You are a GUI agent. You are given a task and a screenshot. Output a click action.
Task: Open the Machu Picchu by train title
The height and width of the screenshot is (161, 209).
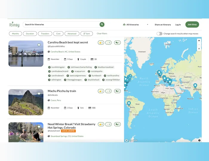(62, 91)
